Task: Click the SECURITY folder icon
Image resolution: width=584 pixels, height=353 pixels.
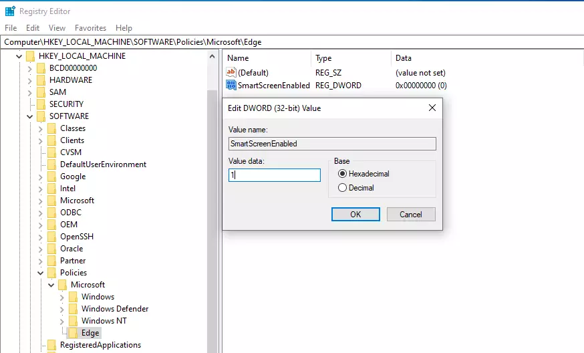Action: [41, 104]
